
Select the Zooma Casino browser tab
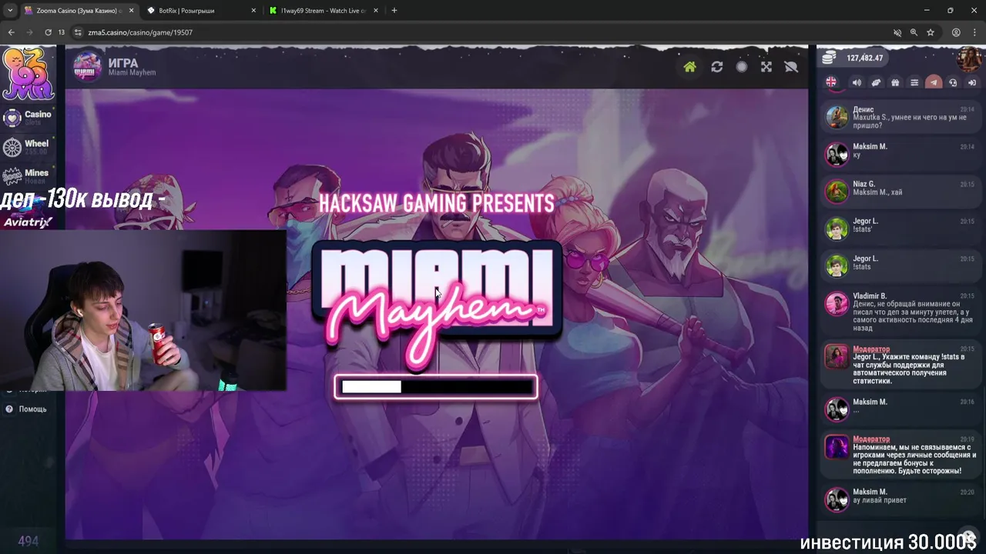pos(78,11)
